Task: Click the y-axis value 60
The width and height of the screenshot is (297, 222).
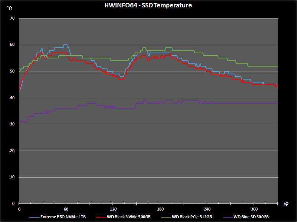Action: 12,45
